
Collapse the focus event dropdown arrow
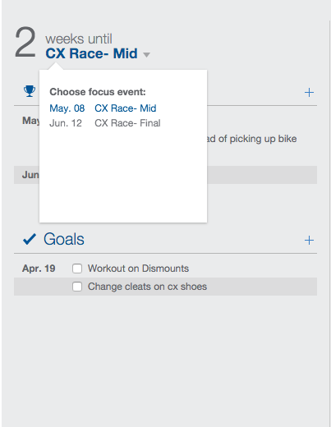[x=146, y=55]
